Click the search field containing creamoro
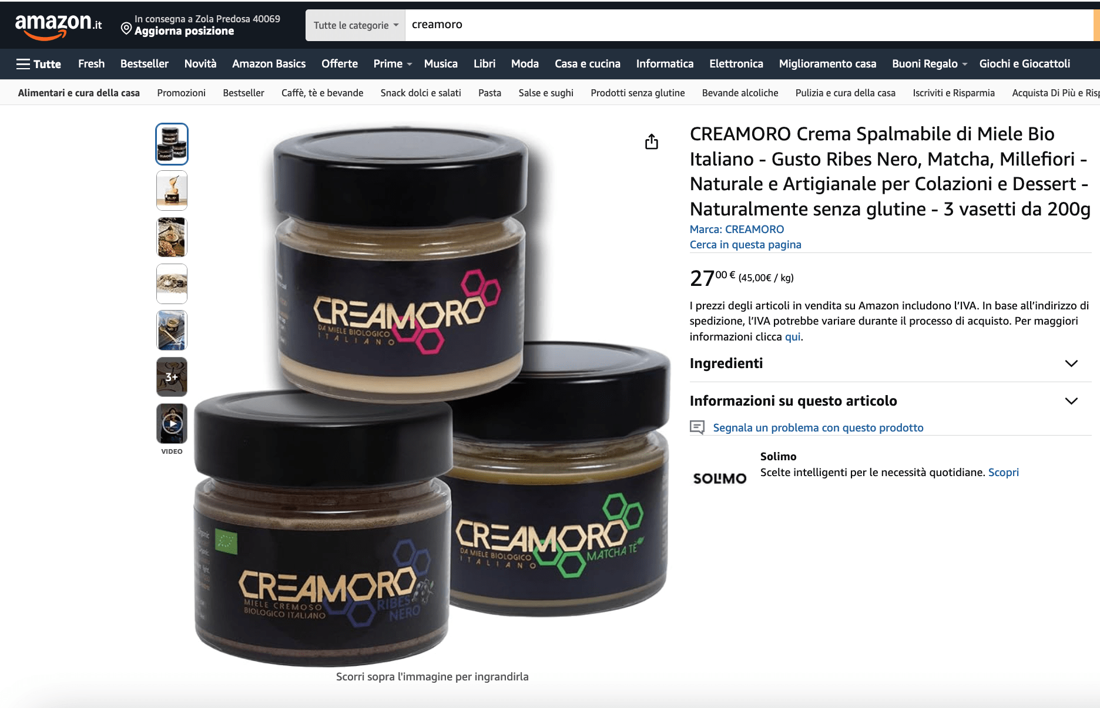The image size is (1100, 708). coord(749,25)
